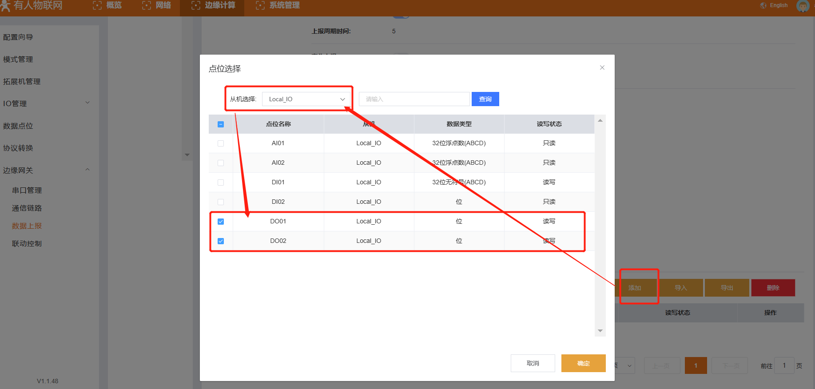Open the 边缘计算 top tab

[213, 5]
